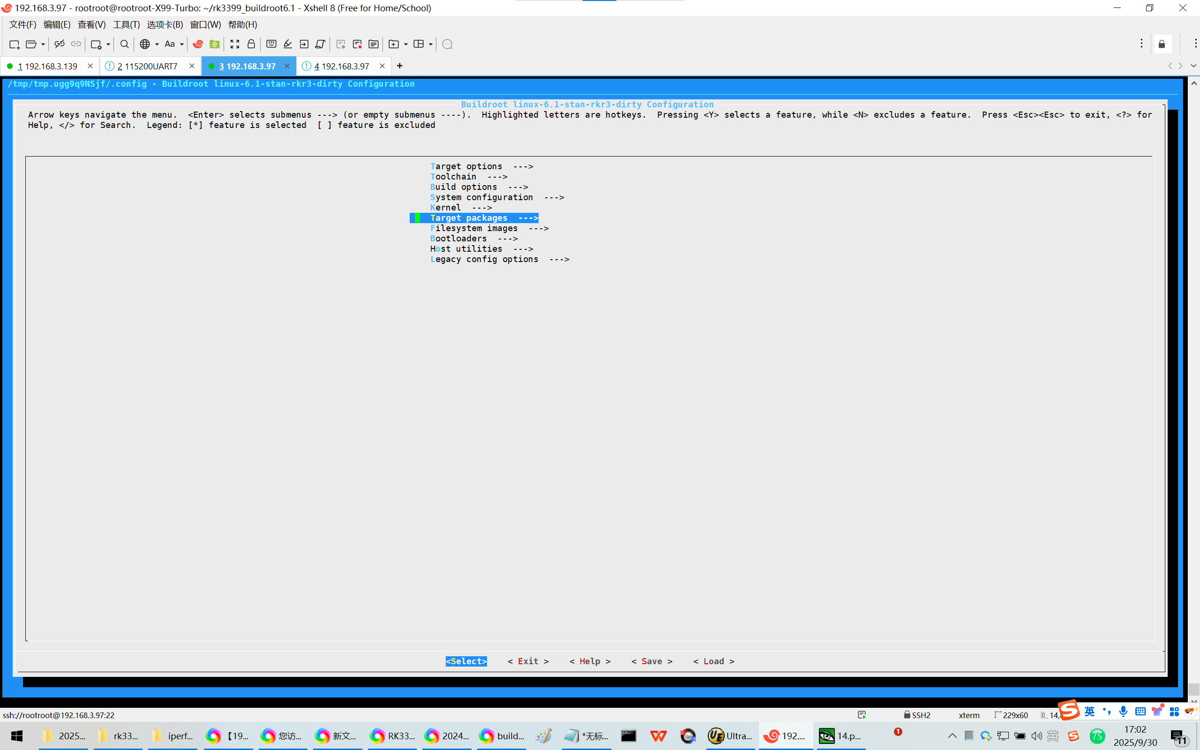Switch to tab 2 115200UART7
Image resolution: width=1200 pixels, height=750 pixels.
[147, 66]
